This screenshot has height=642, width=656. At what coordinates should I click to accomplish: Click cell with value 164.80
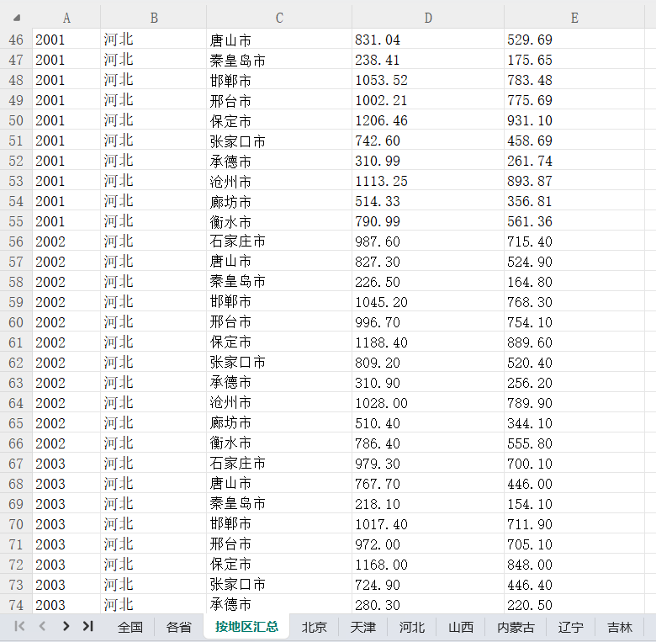(x=574, y=282)
